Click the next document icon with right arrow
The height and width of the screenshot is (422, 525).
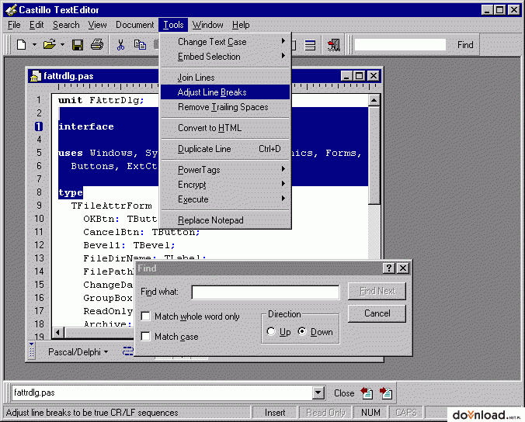386,393
